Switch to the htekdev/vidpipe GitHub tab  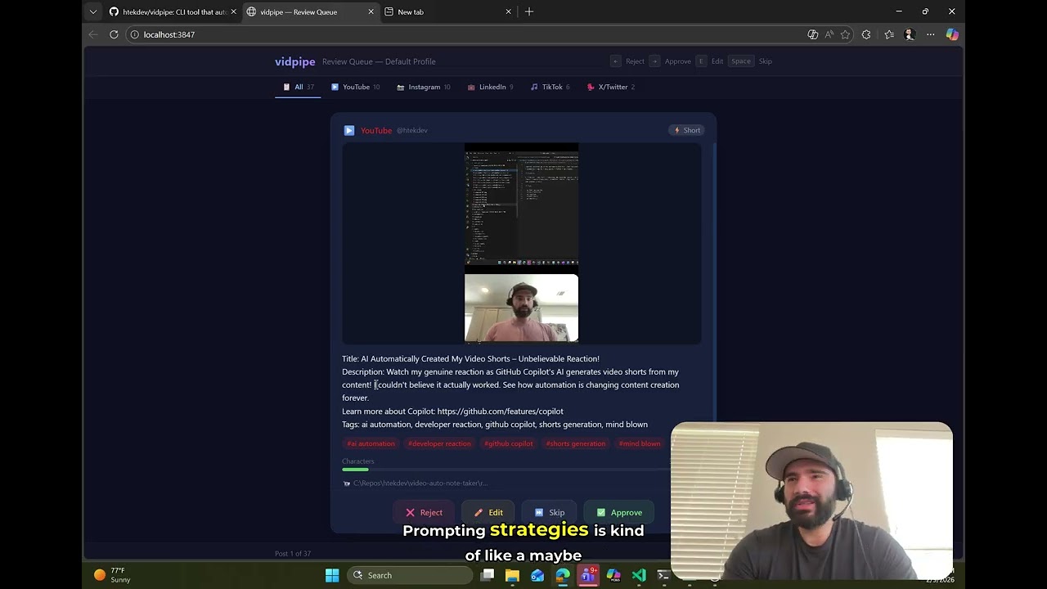pos(172,11)
